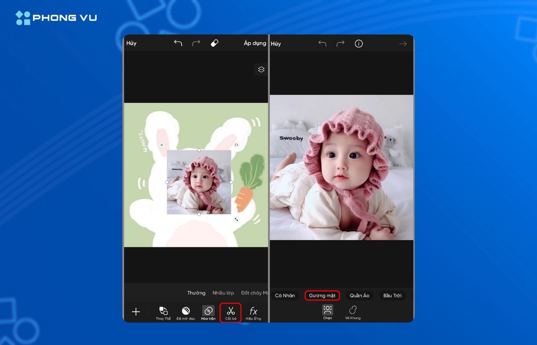
Task: Click the rotate handle on baby photo
Action: pos(236,145)
